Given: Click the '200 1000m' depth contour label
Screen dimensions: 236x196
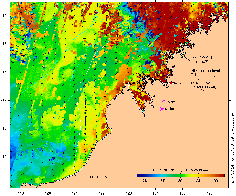Looking at the screenshot, I should coord(98,177).
